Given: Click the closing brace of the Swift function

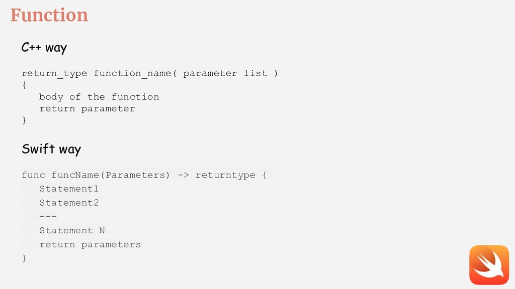Looking at the screenshot, I should 24,258.
